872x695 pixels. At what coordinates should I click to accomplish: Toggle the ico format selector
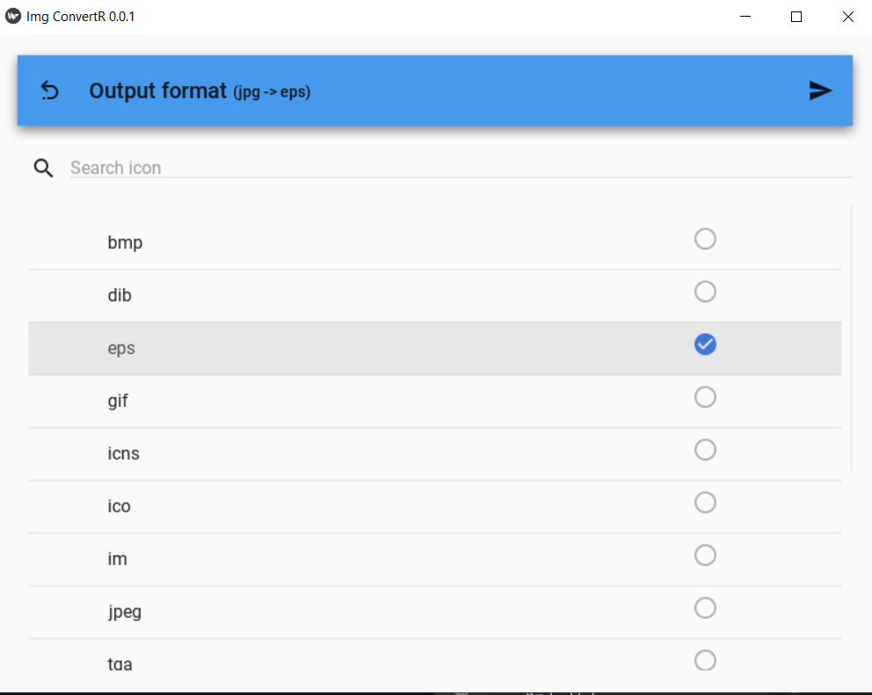[x=705, y=502]
